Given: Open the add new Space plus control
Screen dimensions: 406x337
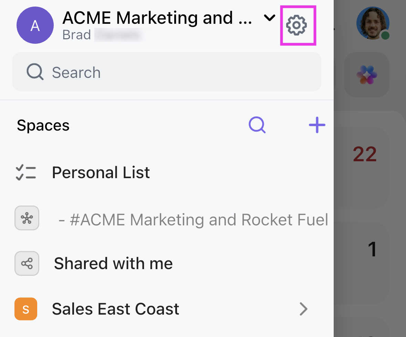Looking at the screenshot, I should point(317,125).
